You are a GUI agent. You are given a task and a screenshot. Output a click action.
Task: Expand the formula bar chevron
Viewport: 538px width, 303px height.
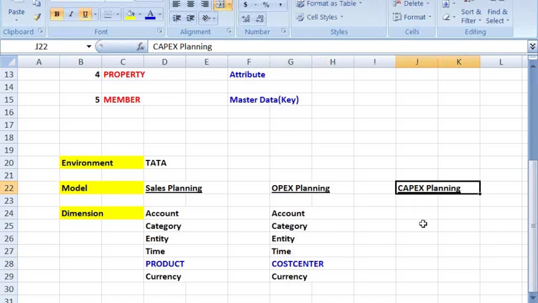coord(533,46)
